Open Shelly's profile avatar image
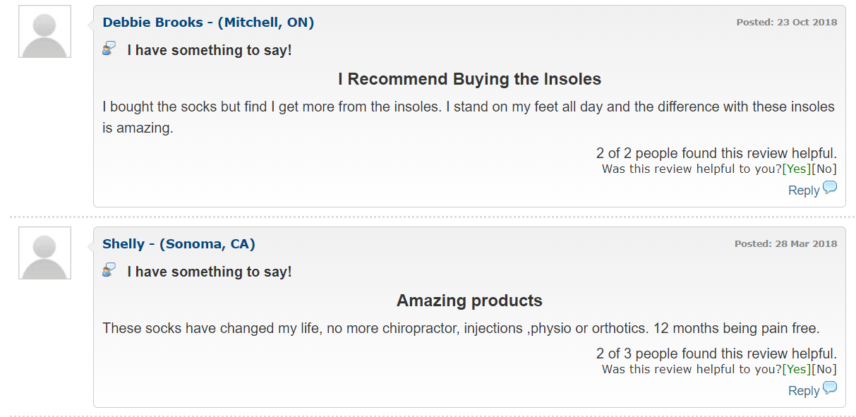This screenshot has height=417, width=856. [44, 253]
